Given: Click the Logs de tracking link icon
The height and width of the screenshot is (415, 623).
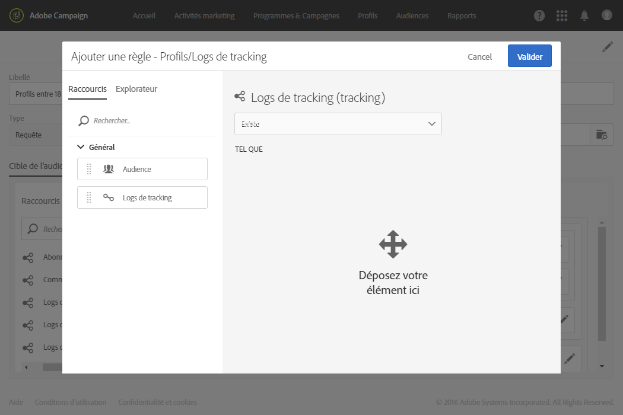Looking at the screenshot, I should tap(109, 197).
